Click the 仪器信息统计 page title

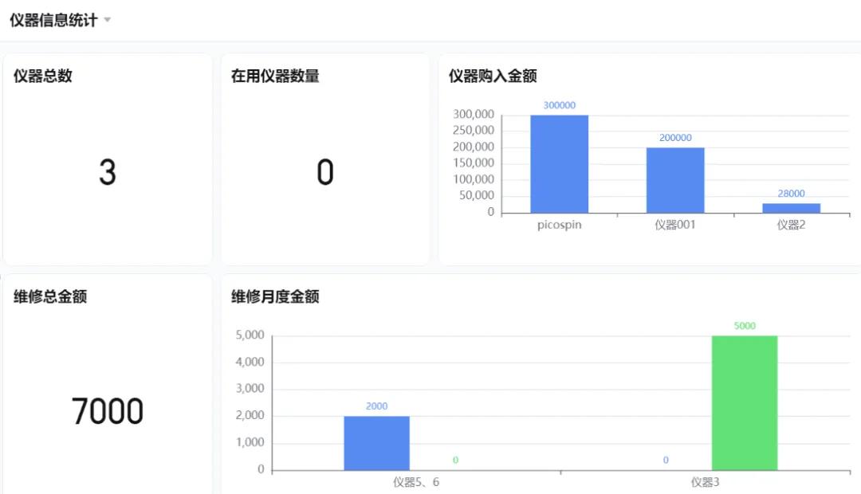point(54,20)
